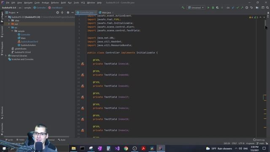Click the FXML gutter icon beside Index18
The width and height of the screenshot is (270, 152).
(83, 64)
